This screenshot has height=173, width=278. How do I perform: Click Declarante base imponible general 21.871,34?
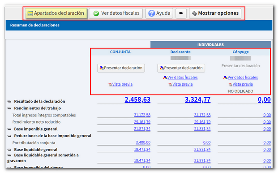pos(202,129)
